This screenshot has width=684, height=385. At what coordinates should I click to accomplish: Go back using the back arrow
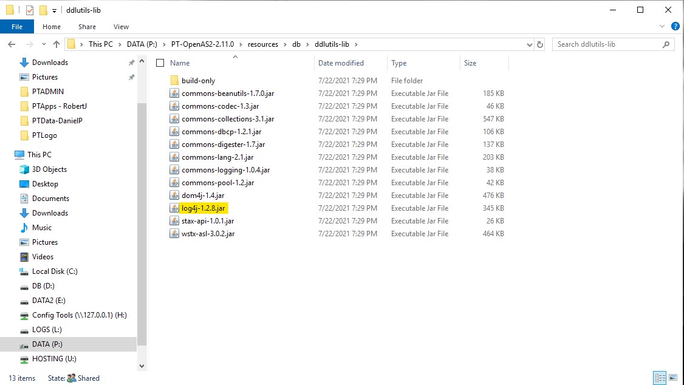coord(12,44)
